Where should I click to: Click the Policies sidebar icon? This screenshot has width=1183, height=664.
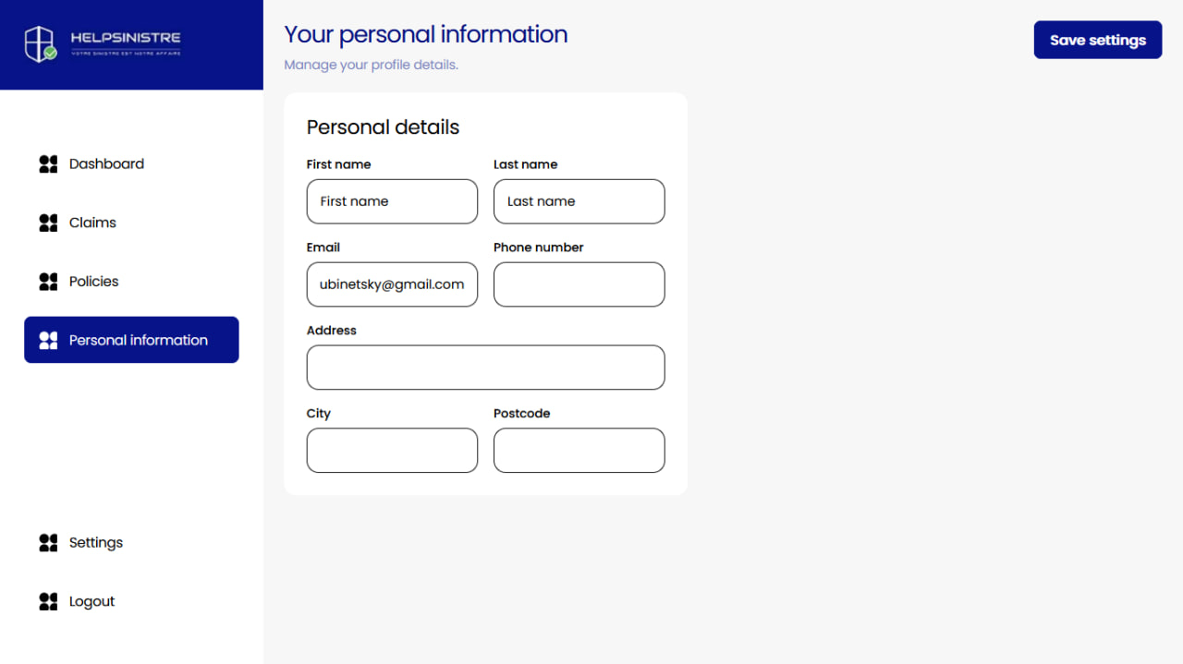(x=48, y=282)
